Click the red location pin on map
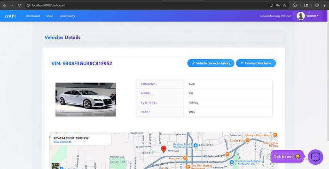 (x=164, y=149)
